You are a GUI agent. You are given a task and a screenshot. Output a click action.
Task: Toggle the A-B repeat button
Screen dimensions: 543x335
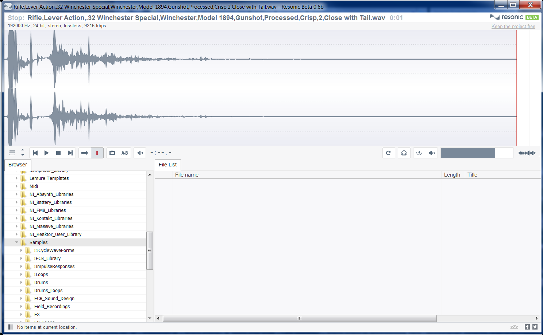click(124, 153)
